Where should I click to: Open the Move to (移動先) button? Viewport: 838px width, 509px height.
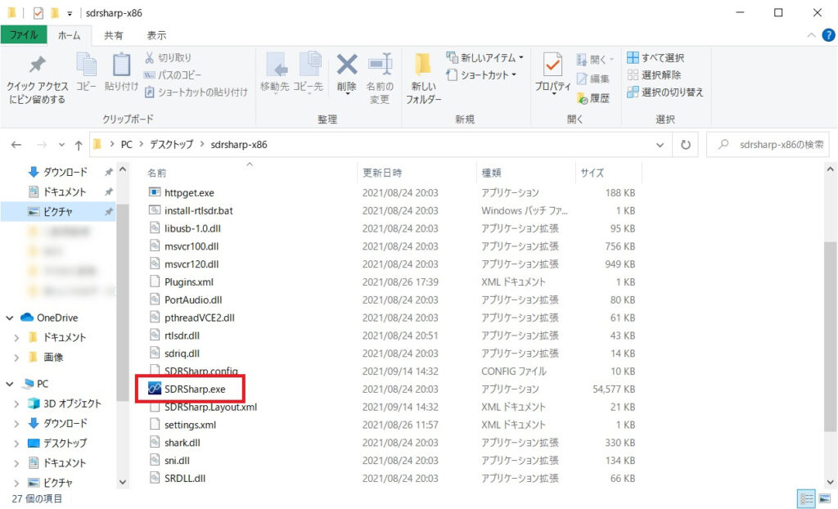pos(275,74)
